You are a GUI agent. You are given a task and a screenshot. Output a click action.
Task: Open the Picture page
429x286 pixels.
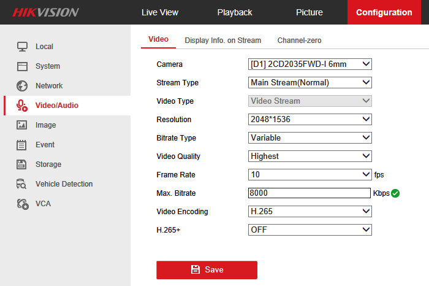(x=309, y=12)
